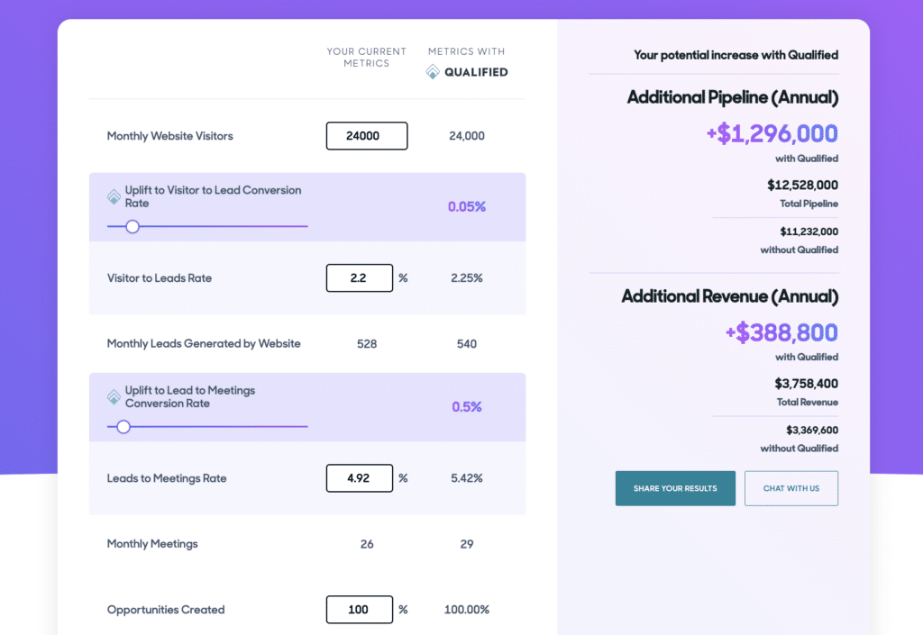Click the Additional Pipeline (Annual) heading
923x635 pixels.
click(733, 97)
